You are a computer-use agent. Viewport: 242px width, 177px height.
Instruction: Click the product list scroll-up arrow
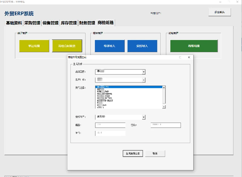pyautogui.click(x=164, y=87)
